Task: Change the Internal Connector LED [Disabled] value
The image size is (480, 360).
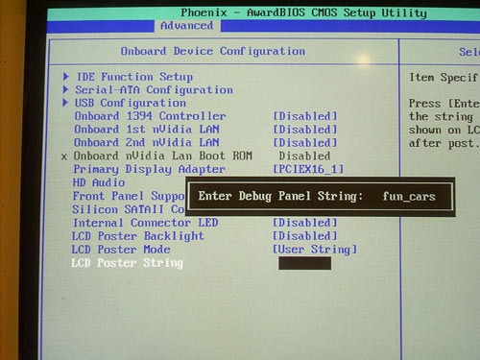Action: [305, 223]
